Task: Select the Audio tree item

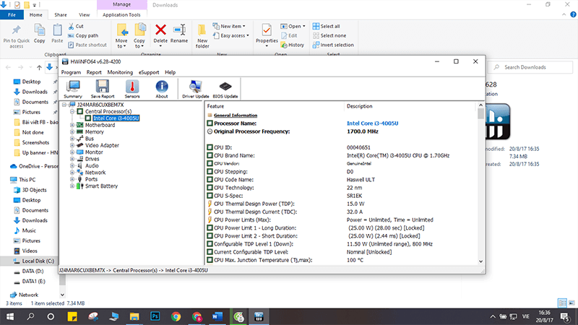Action: point(92,166)
